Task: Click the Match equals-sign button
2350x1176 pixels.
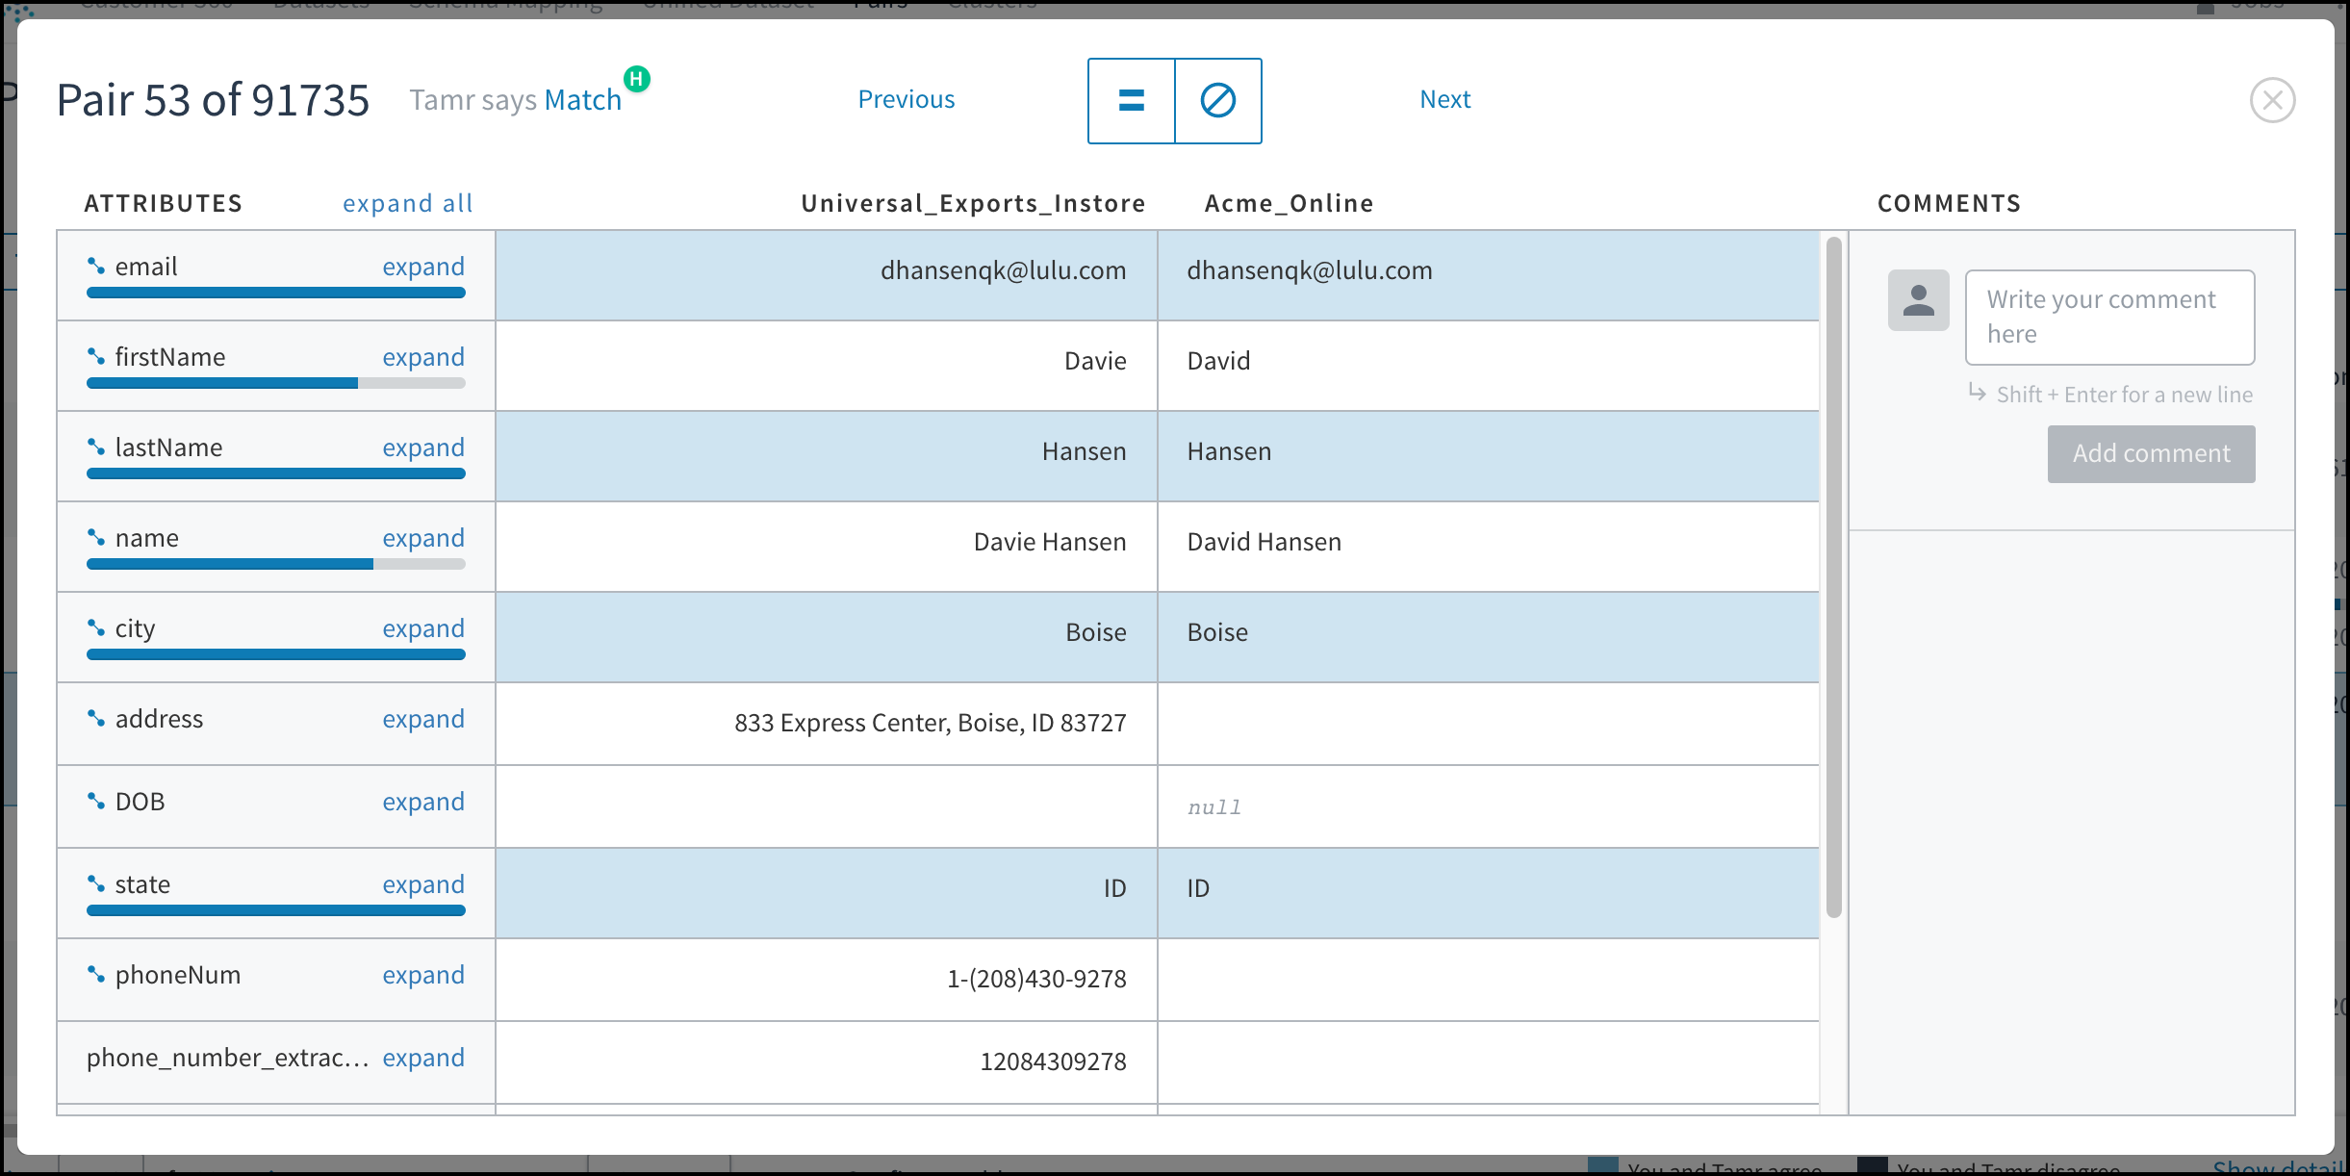Action: pos(1132,101)
